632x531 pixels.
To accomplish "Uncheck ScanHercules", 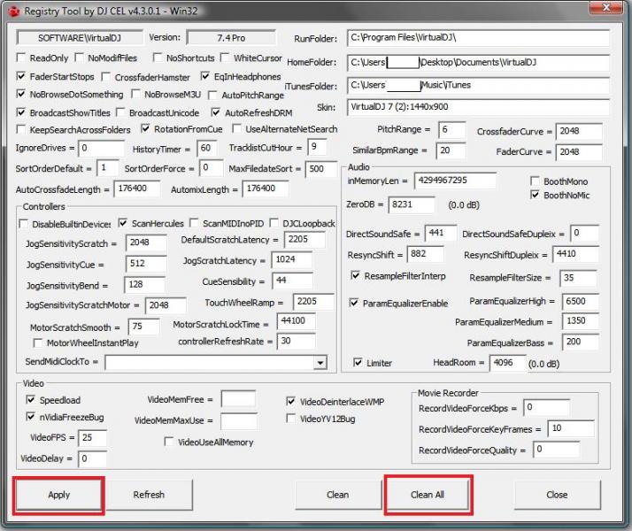I will (x=123, y=223).
